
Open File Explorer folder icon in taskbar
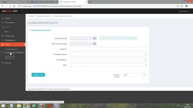(x=19, y=106)
